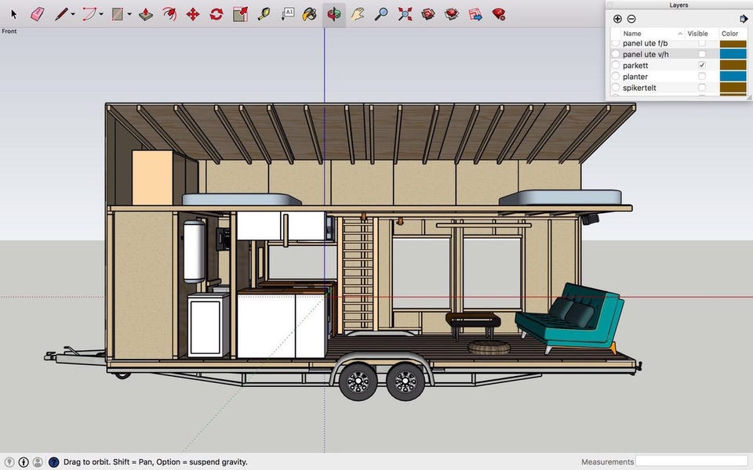Open the Extension Warehouse
This screenshot has width=753, height=470.
[452, 14]
